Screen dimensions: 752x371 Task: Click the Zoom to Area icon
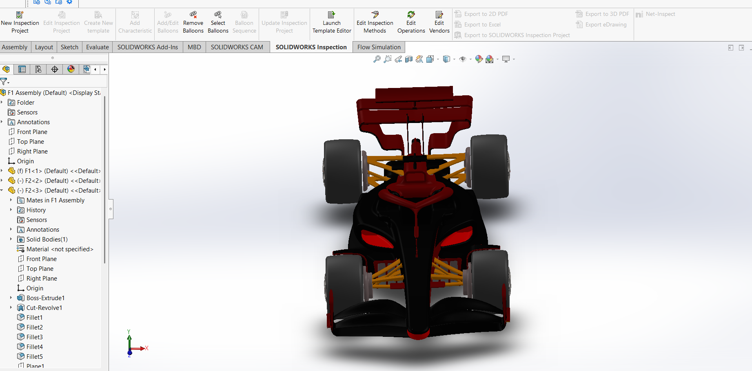387,59
